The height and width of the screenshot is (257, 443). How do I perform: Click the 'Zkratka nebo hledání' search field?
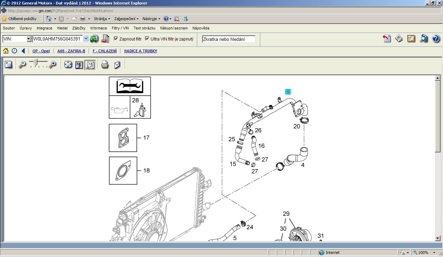228,39
